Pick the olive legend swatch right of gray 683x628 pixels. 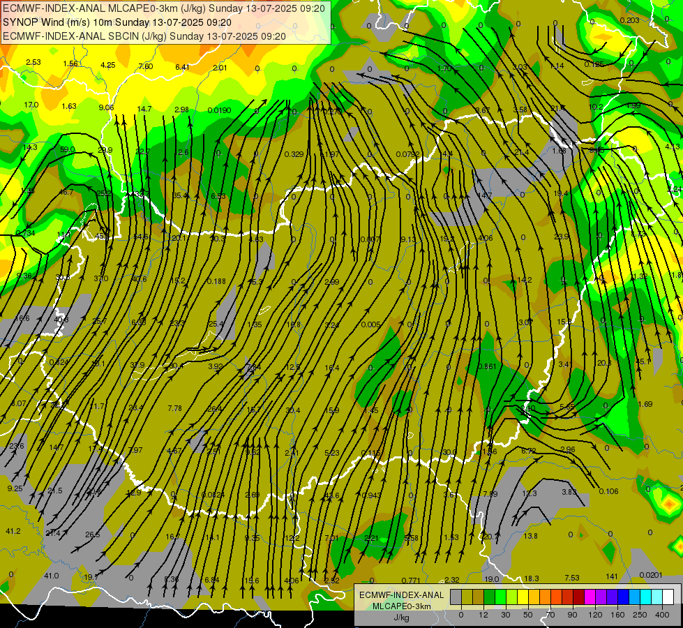click(467, 597)
